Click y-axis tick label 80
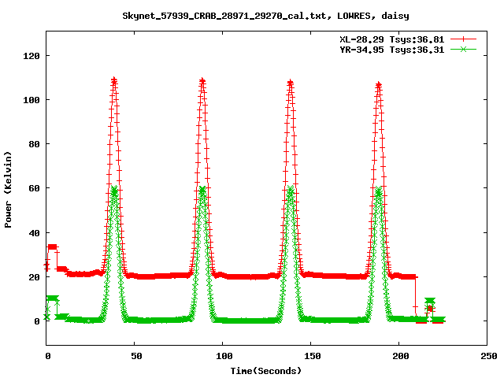 click(x=35, y=144)
